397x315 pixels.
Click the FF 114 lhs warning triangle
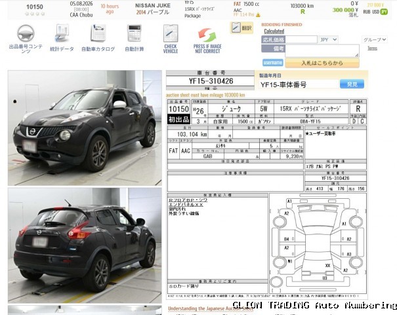pos(258,15)
